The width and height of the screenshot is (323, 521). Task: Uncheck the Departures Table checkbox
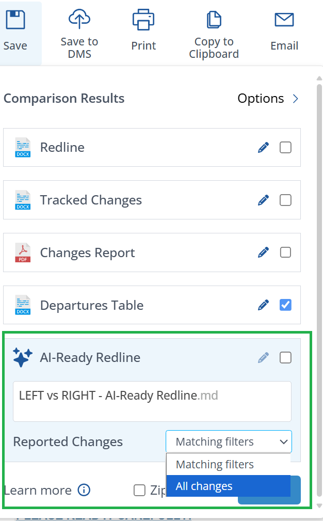(285, 305)
